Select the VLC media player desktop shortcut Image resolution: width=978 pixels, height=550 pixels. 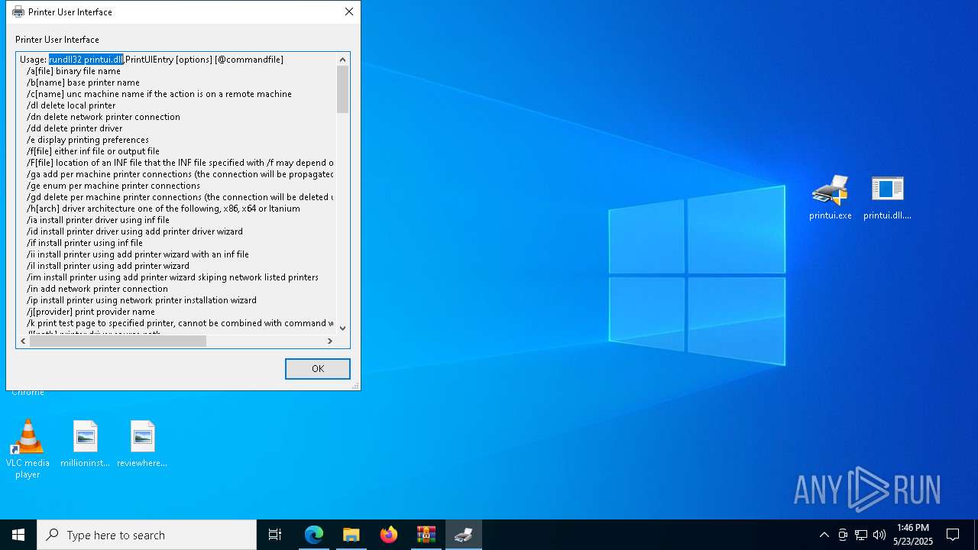(28, 449)
